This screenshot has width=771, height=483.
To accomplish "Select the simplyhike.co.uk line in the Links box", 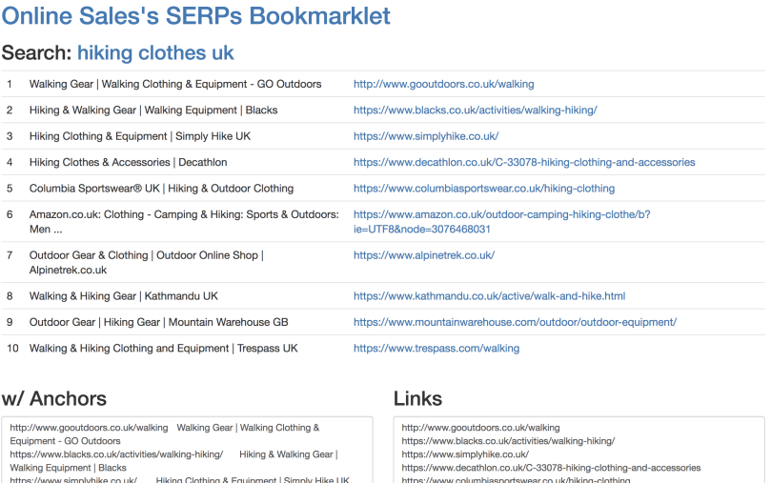I will point(465,454).
